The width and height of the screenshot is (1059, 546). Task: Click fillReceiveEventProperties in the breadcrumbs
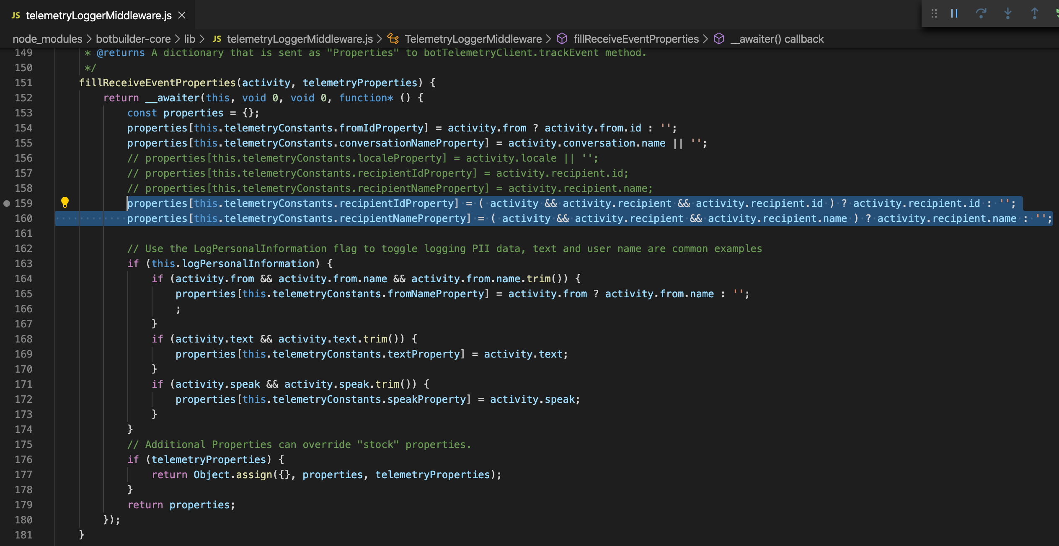(636, 39)
